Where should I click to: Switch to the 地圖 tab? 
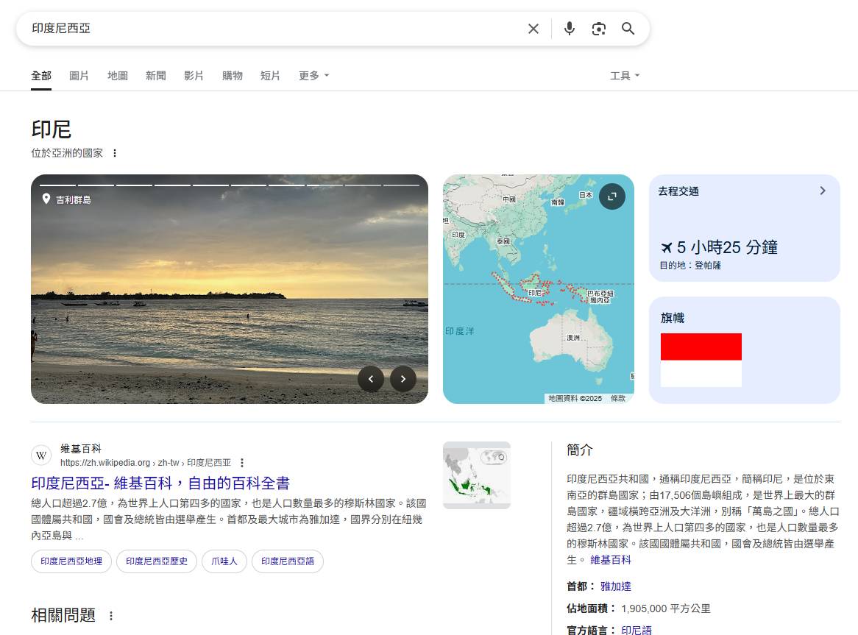118,76
